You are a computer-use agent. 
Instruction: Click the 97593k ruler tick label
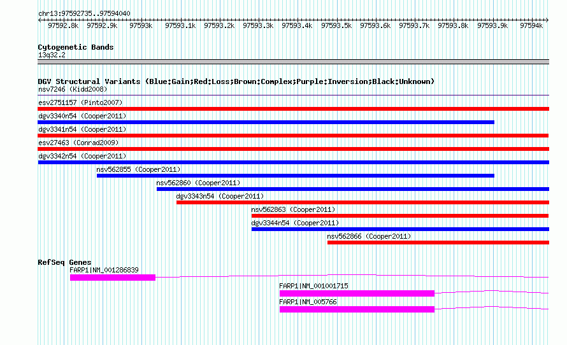pyautogui.click(x=141, y=25)
